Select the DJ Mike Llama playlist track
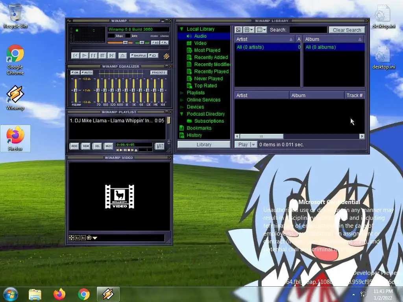403x302 pixels. (x=117, y=120)
